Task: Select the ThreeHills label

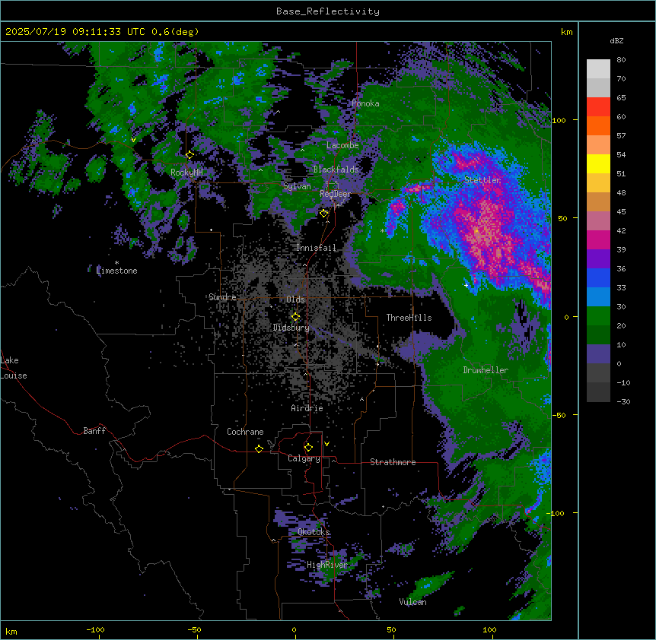Action: [409, 318]
